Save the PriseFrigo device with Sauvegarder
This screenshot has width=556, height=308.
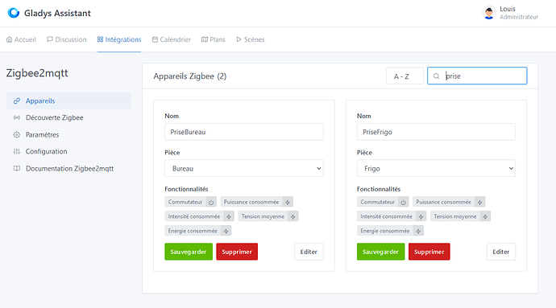pos(380,252)
